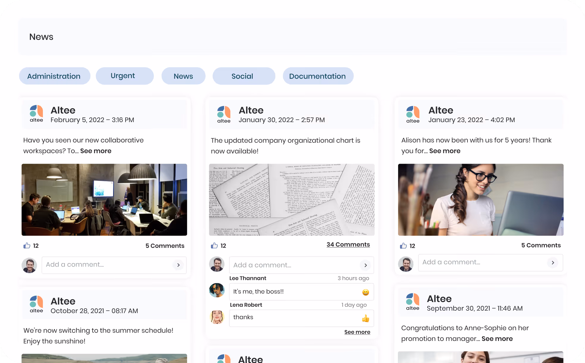This screenshot has height=363, width=585.
Task: Click Lena Robert's avatar
Action: pyautogui.click(x=217, y=317)
